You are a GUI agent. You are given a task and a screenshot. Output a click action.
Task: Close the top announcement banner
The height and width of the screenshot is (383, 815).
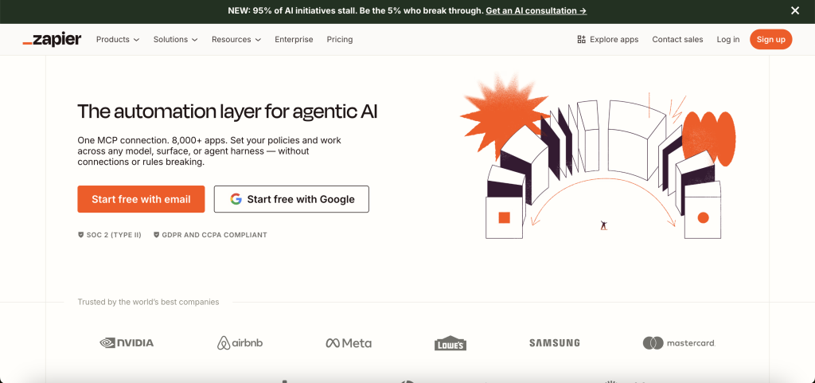click(x=794, y=10)
